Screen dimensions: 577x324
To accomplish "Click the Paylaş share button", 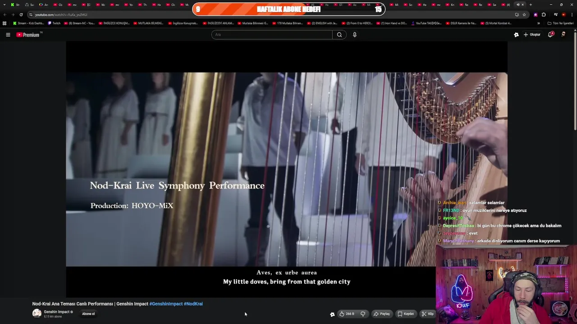I will point(381,314).
